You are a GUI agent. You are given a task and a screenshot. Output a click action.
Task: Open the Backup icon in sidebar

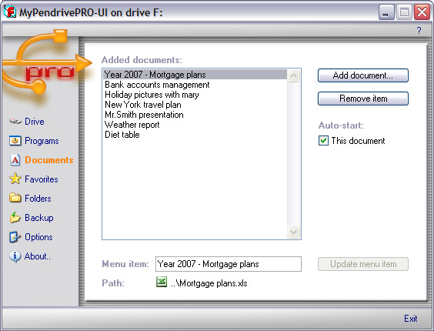point(15,217)
